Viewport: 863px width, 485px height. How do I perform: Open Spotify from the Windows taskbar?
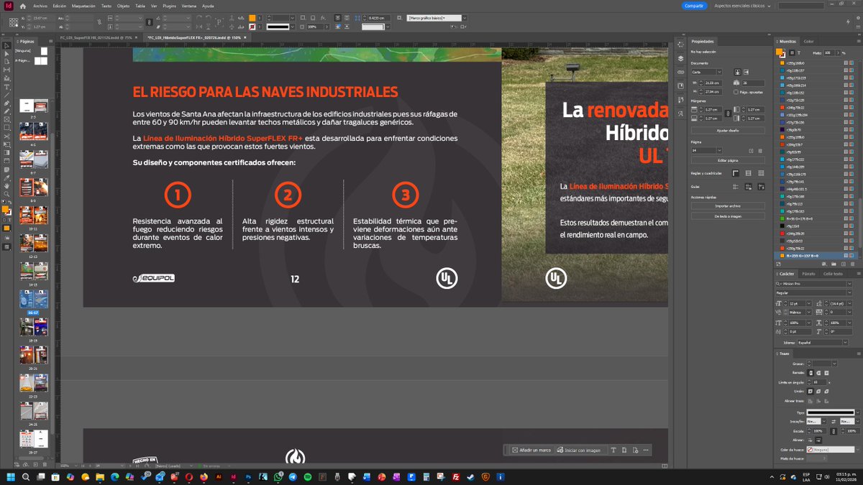tap(308, 477)
